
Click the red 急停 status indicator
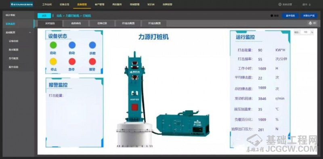click(x=72, y=61)
